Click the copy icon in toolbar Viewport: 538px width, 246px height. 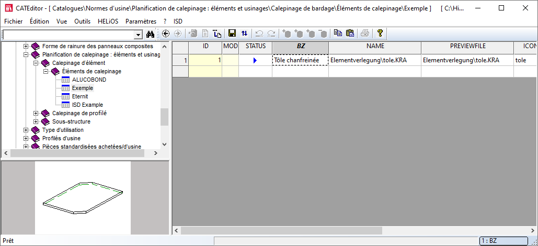338,33
